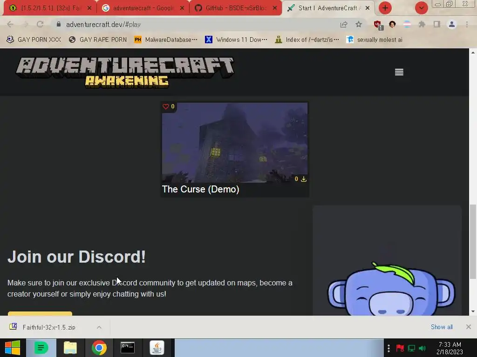The width and height of the screenshot is (477, 357).
Task: Open the Windows Start menu
Action: 13,348
